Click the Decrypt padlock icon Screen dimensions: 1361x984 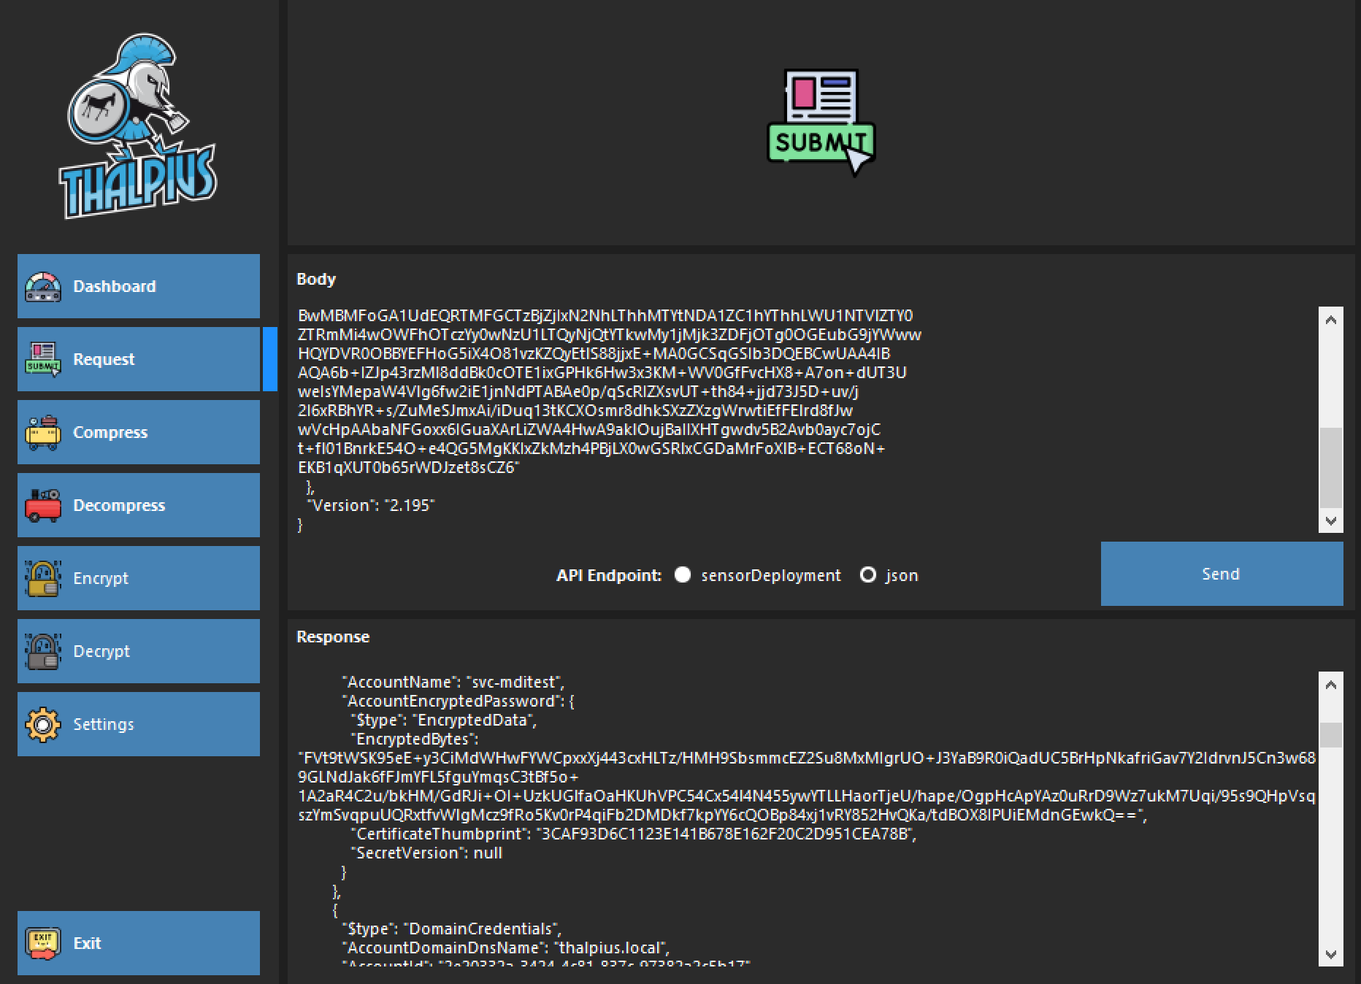[x=43, y=651]
